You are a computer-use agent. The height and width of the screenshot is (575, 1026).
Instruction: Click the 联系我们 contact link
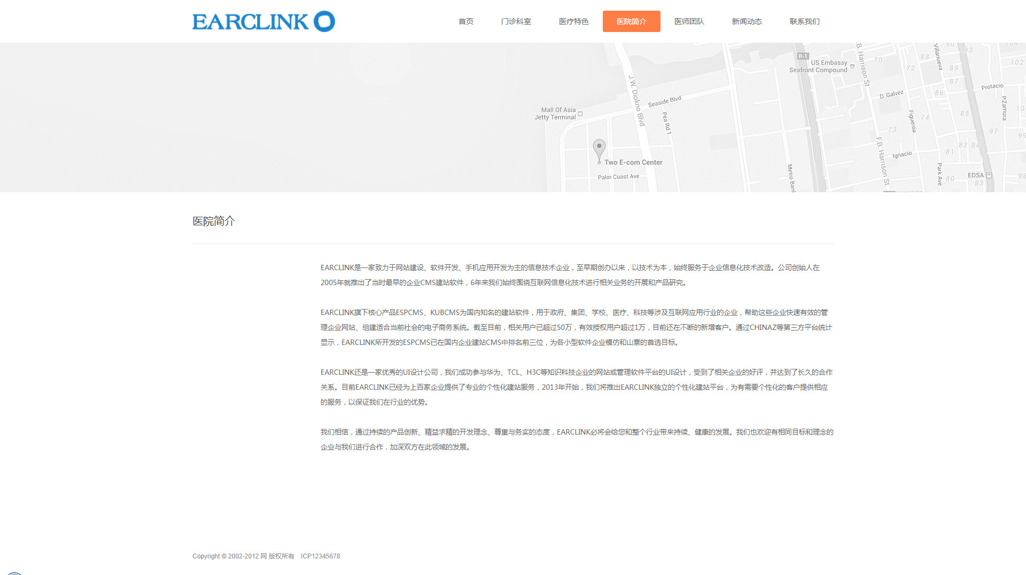[804, 21]
